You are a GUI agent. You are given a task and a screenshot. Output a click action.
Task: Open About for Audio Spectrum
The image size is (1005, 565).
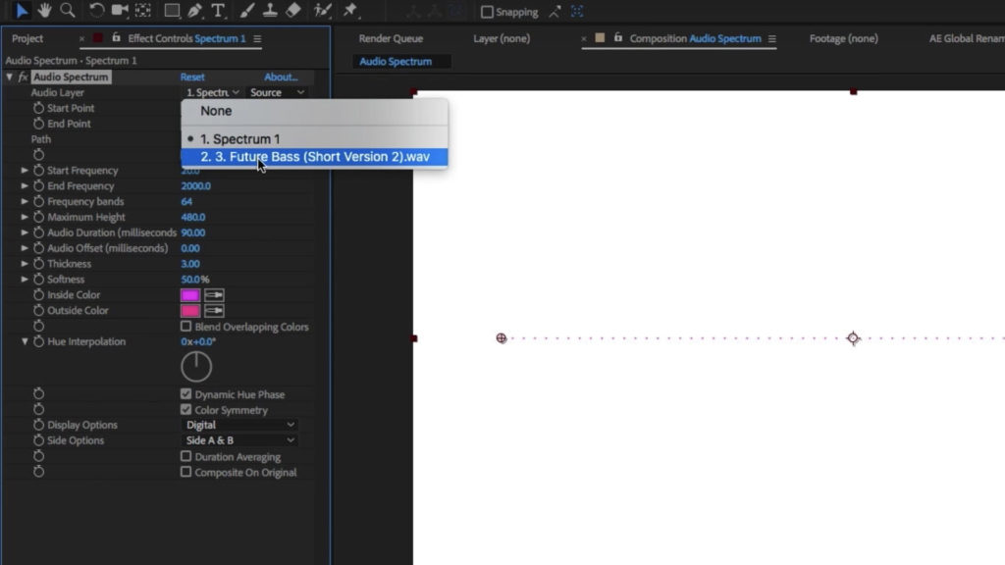tap(281, 77)
